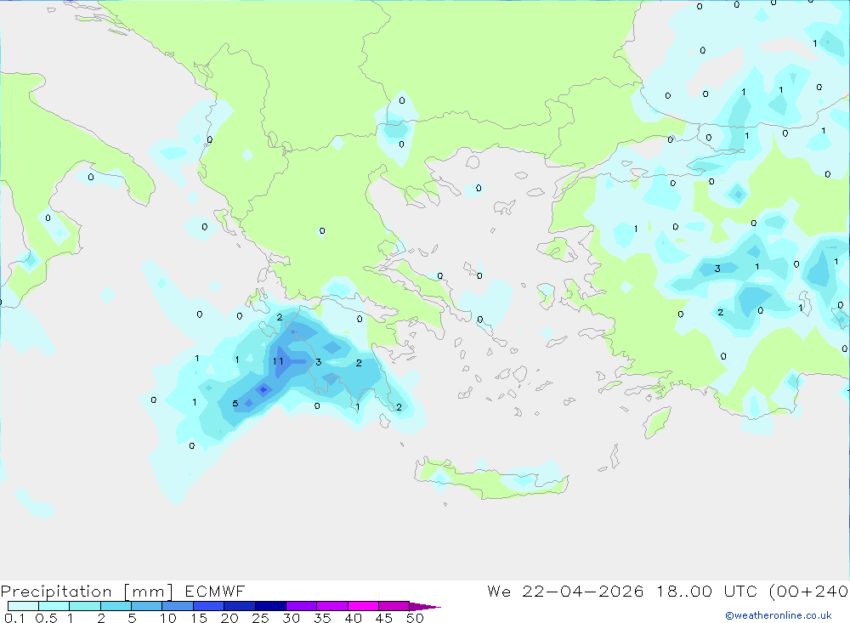Click the 20–25 mm dark blue legend swatch
The width and height of the screenshot is (850, 623).
click(x=240, y=606)
